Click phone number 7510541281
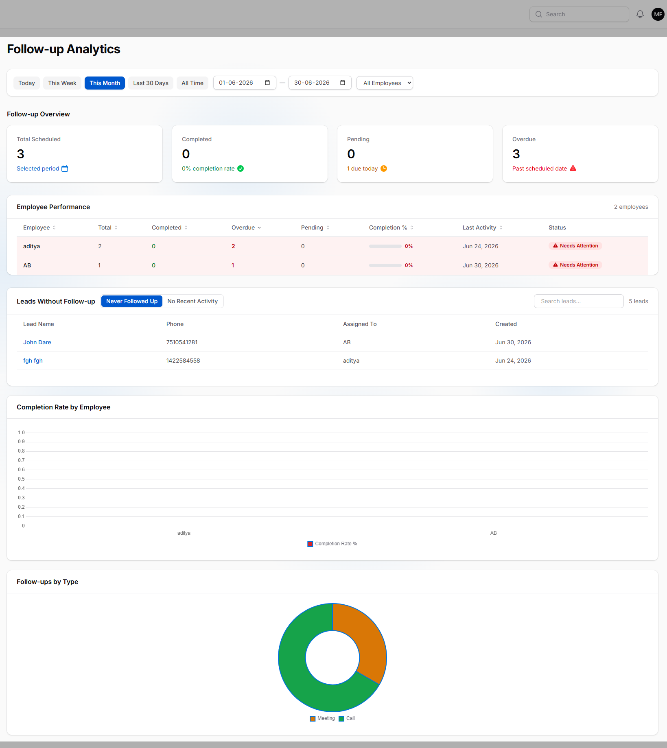667x748 pixels. click(x=182, y=342)
